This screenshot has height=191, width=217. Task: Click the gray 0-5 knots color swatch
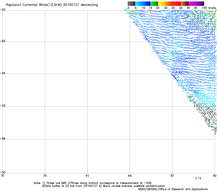[x=131, y=4]
